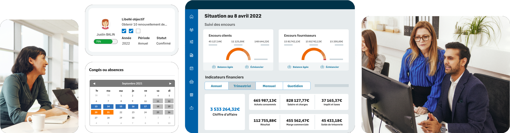The width and height of the screenshot is (510, 133).
Task: Open the shopping basket sidebar icon
Action: pos(192,82)
